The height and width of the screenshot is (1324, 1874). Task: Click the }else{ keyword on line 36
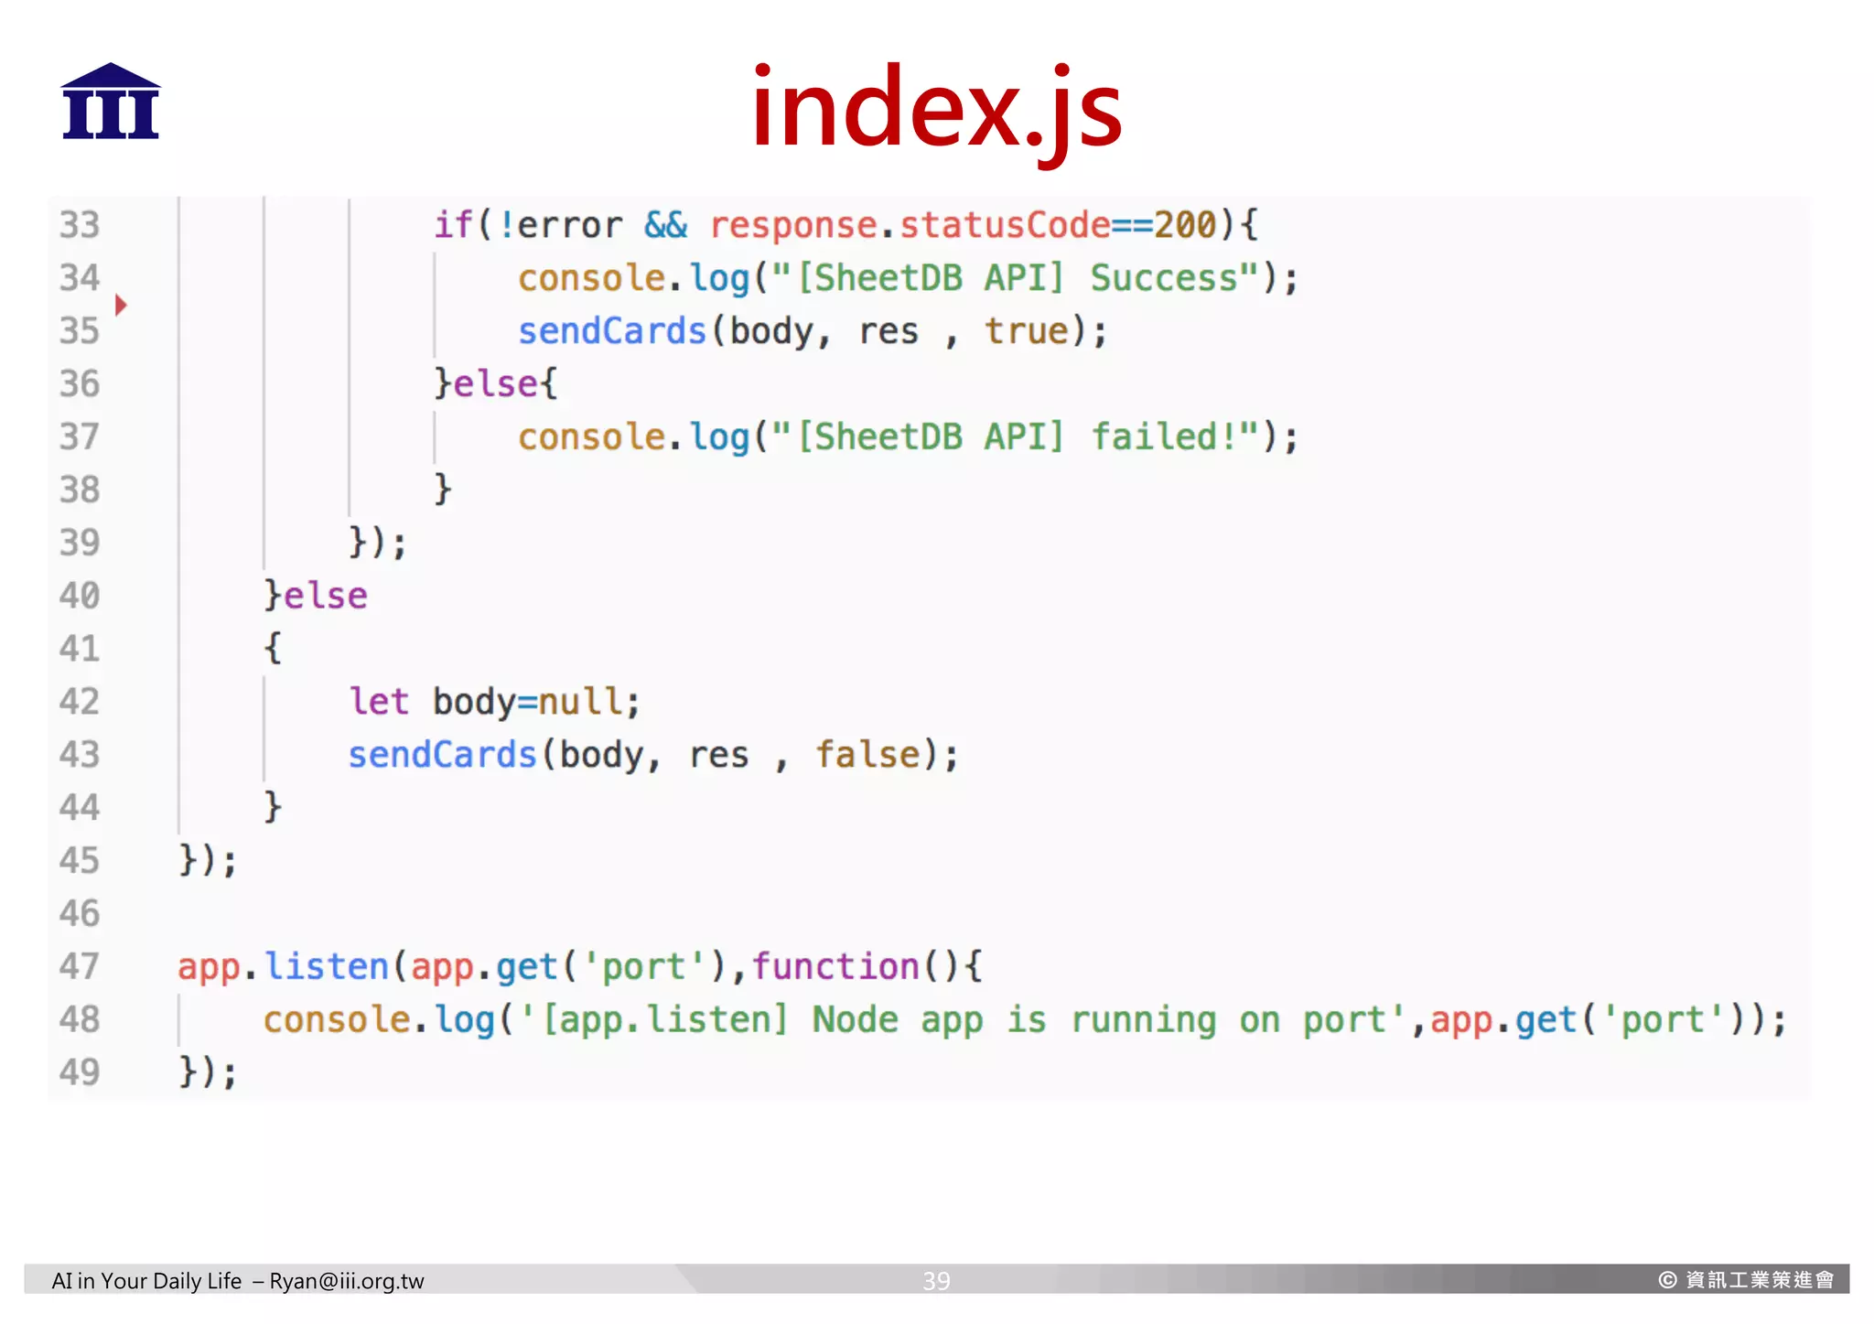pos(495,384)
